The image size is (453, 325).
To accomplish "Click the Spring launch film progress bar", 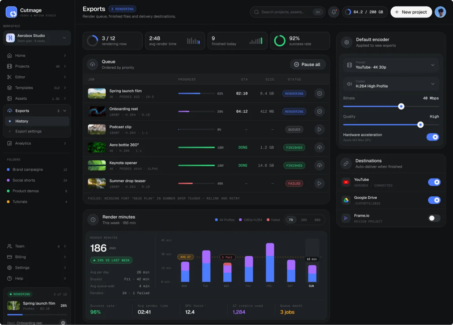I will (197, 93).
